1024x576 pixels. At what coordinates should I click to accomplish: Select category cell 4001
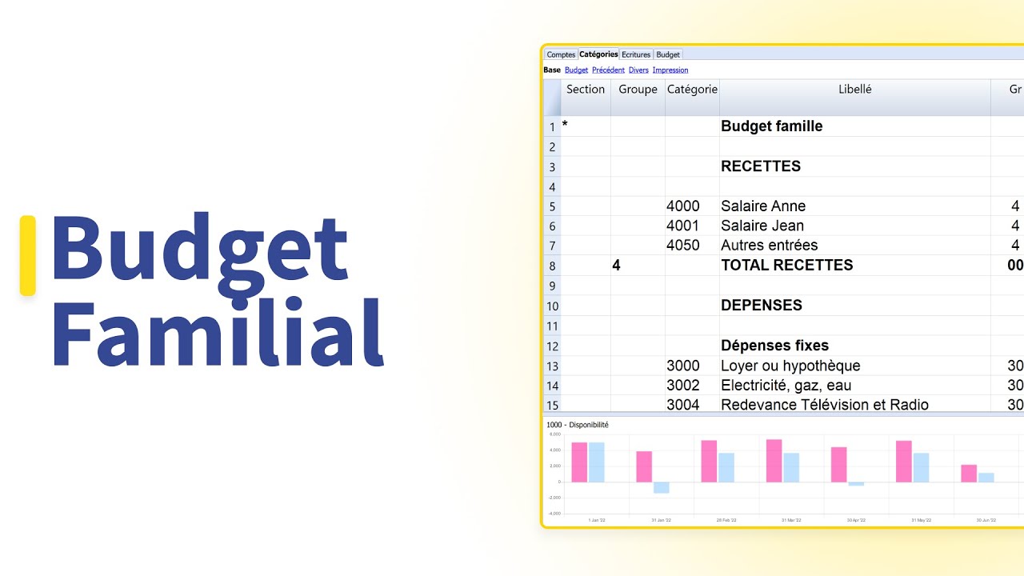coord(692,226)
